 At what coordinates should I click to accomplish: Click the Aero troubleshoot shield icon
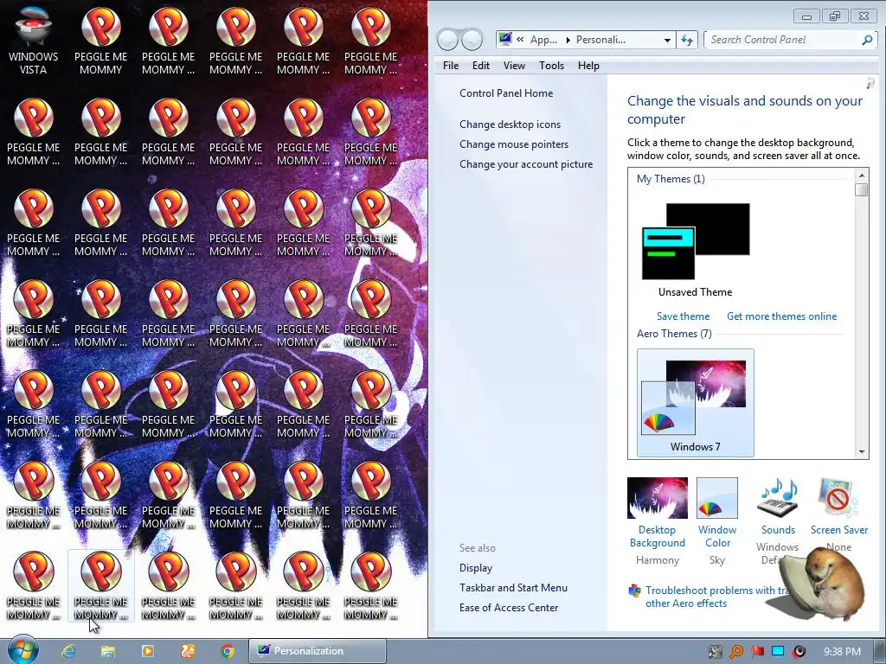(x=634, y=591)
